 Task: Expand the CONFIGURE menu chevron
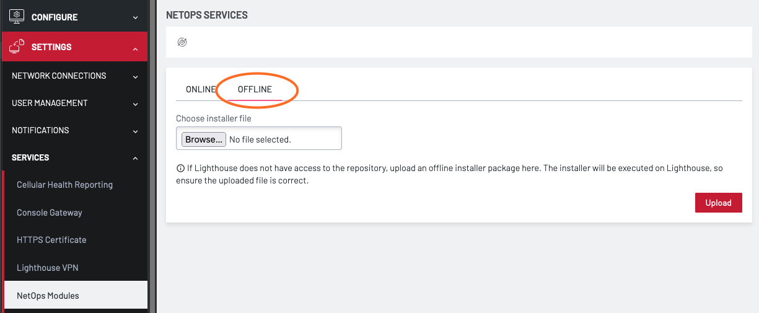point(136,17)
